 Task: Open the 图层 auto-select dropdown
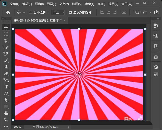point(58,13)
